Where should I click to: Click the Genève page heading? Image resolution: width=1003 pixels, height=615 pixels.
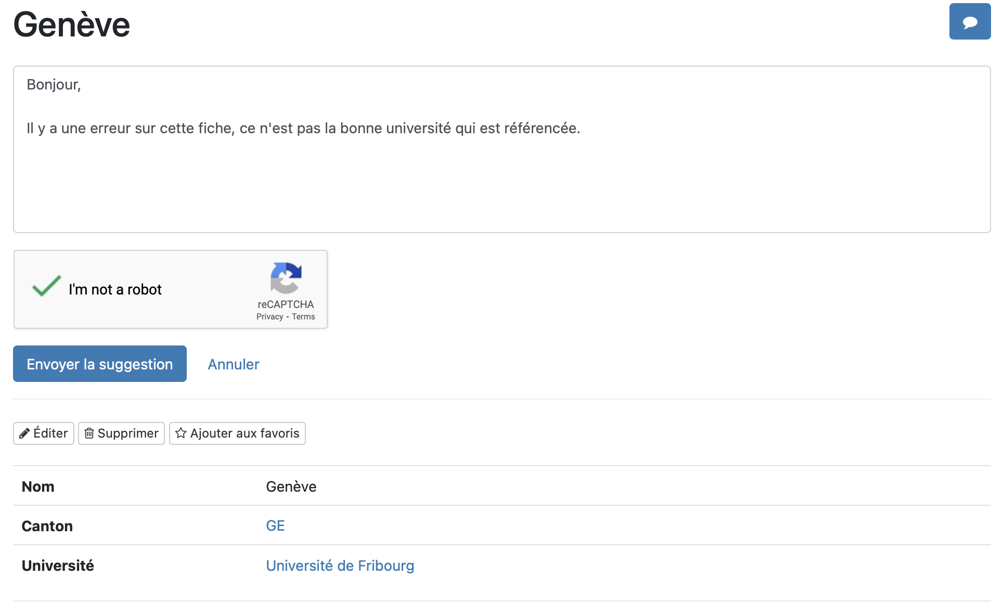coord(72,25)
